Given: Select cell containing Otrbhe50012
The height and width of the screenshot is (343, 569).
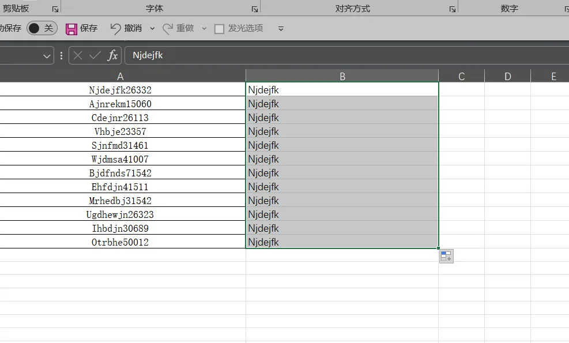Looking at the screenshot, I should pos(123,242).
